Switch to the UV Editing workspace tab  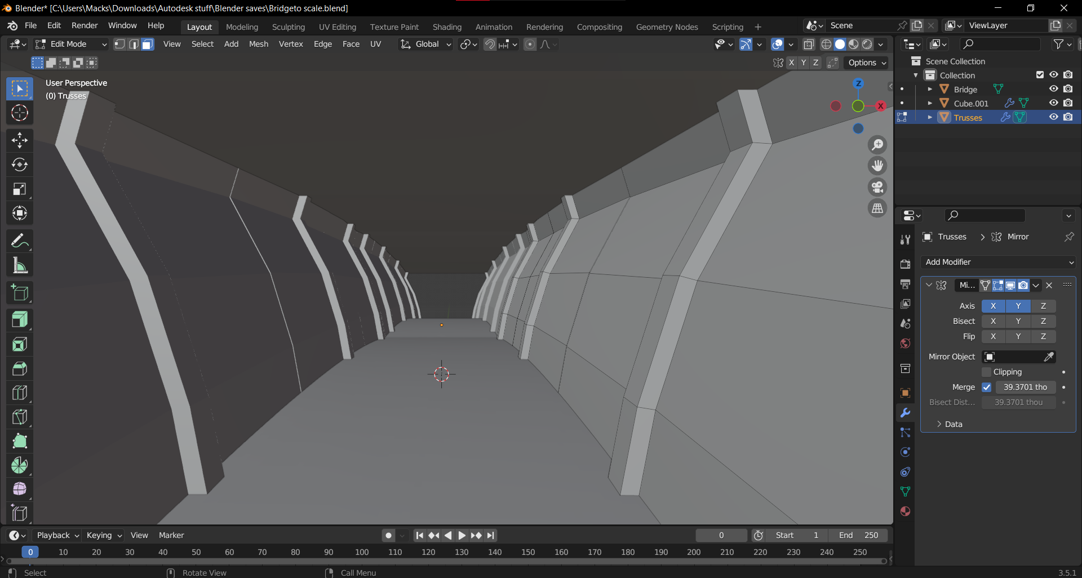pyautogui.click(x=338, y=27)
